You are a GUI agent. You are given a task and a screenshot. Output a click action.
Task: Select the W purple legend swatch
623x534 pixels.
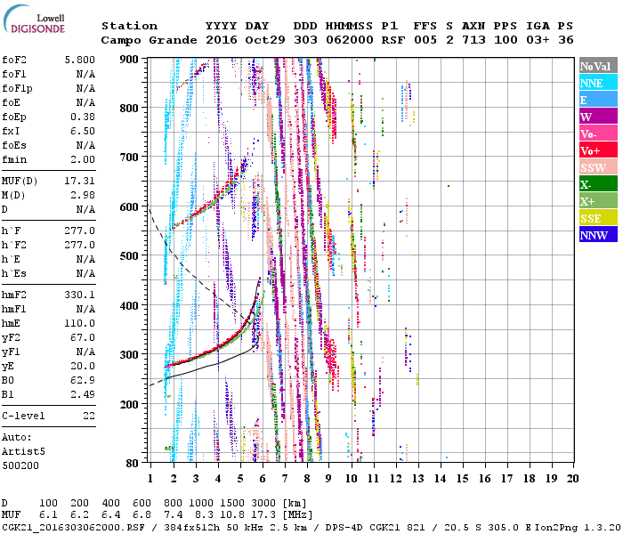click(598, 117)
